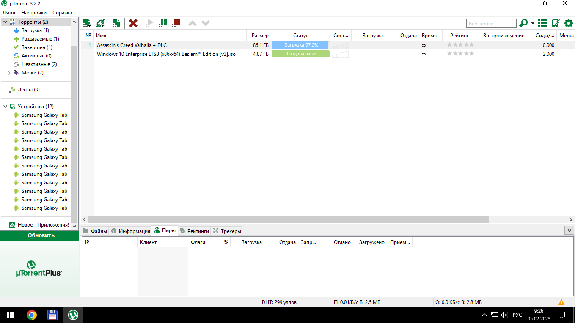The image size is (575, 323).
Task: Sort torrents by the Время column
Action: click(431, 36)
